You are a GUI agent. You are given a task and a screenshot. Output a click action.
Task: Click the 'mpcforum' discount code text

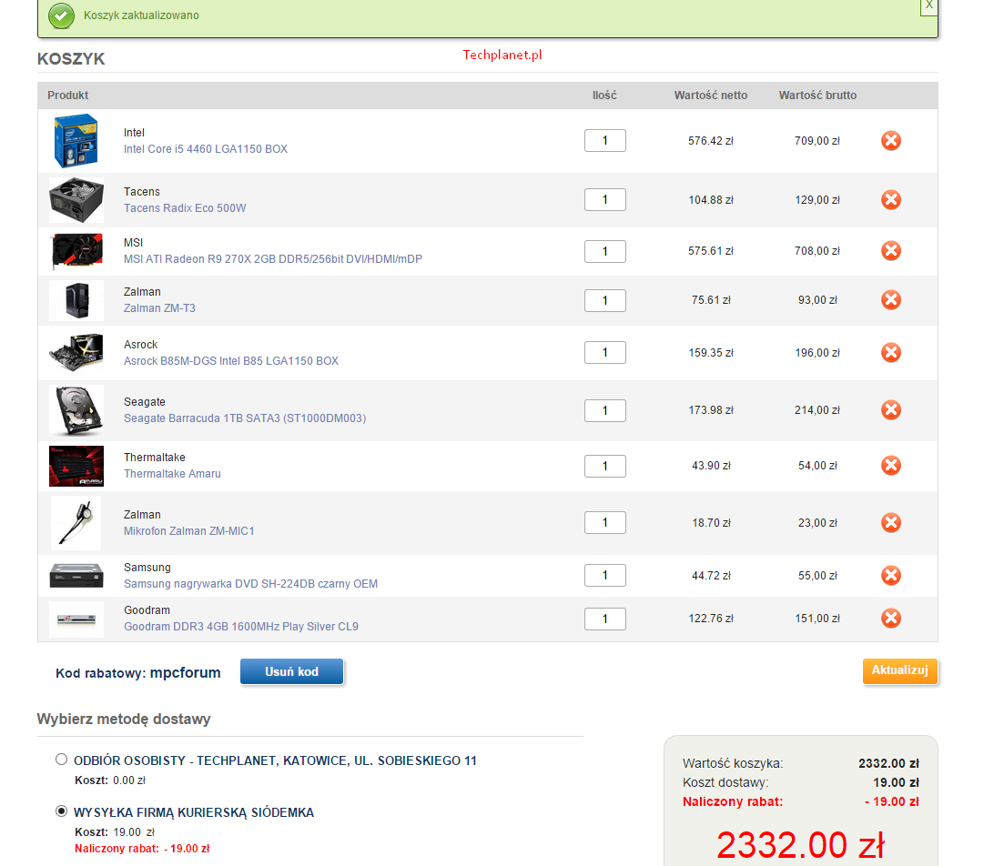[185, 673]
